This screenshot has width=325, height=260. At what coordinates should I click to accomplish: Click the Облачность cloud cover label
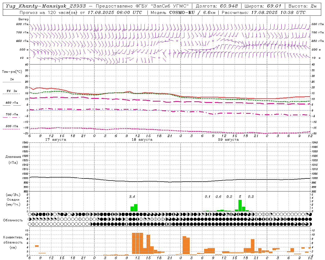point(13,220)
